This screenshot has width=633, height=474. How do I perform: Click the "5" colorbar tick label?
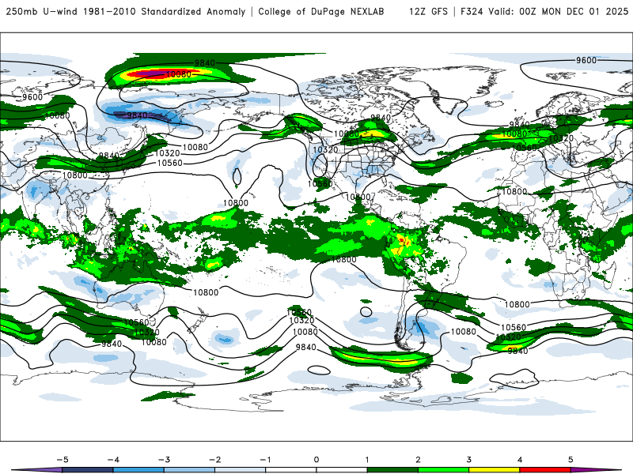(x=570, y=460)
